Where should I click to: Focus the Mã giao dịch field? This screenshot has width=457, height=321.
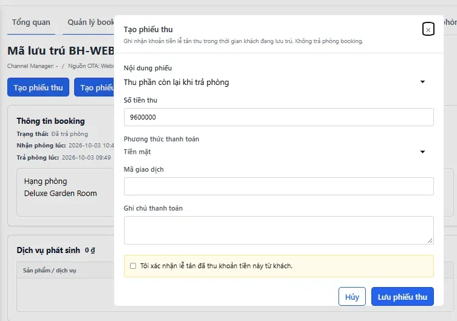tap(278, 186)
